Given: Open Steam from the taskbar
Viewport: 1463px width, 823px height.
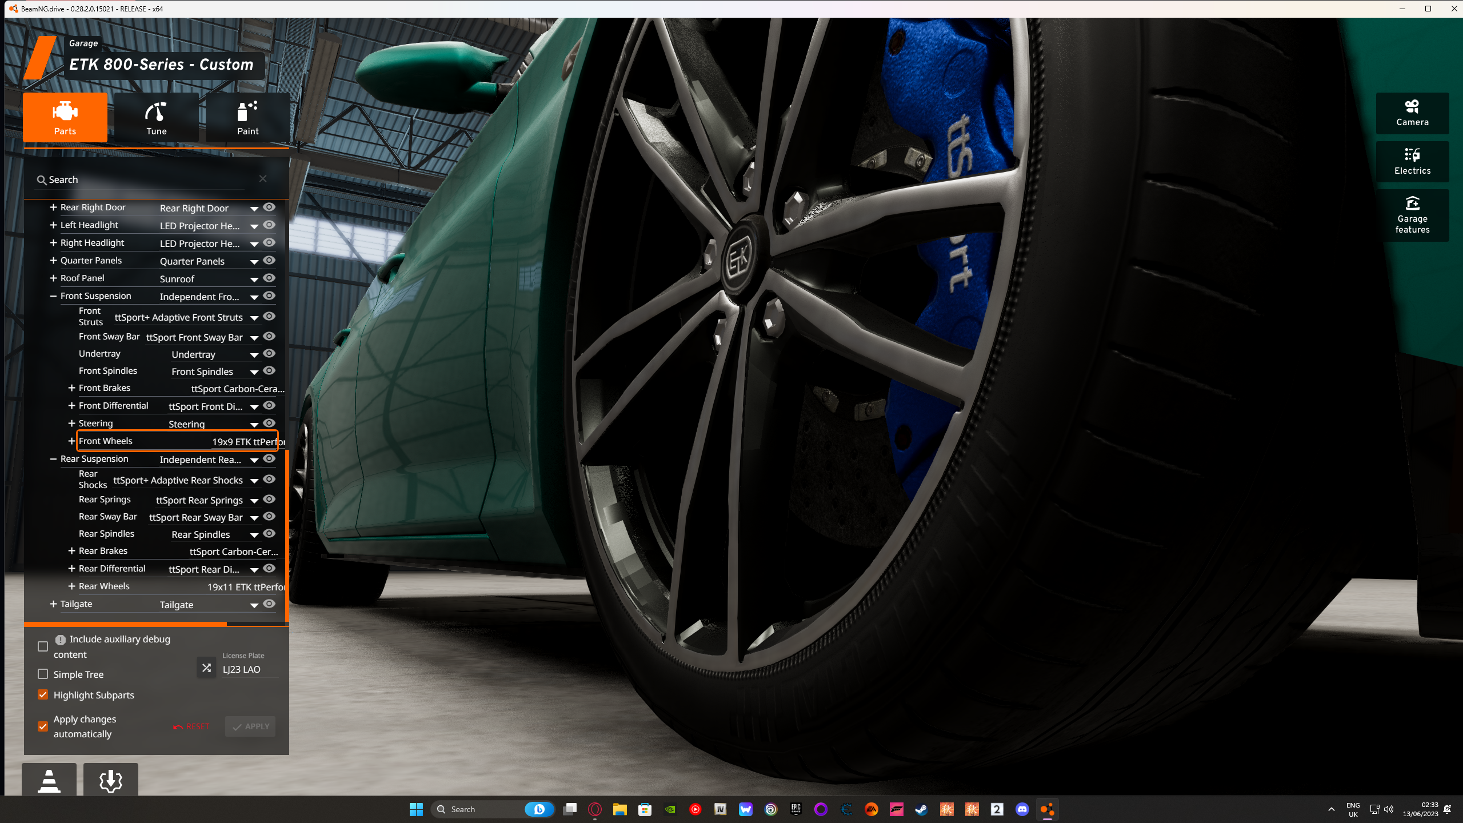Looking at the screenshot, I should (x=921, y=809).
